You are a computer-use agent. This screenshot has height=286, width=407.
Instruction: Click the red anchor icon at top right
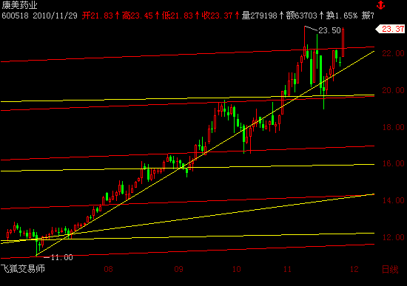[x=381, y=5]
